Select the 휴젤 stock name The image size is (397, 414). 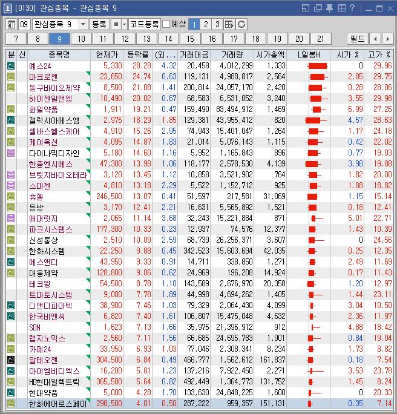point(36,197)
